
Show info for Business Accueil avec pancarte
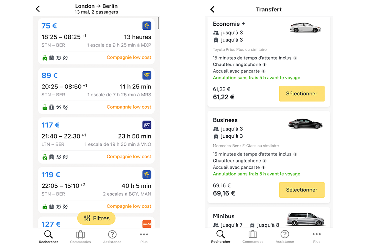(x=263, y=168)
